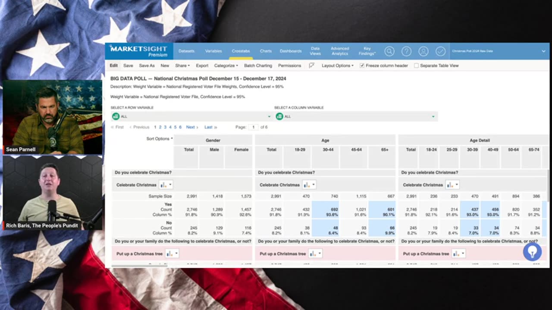The height and width of the screenshot is (310, 552).
Task: Open the Advanced Analytics tab
Action: tap(340, 51)
